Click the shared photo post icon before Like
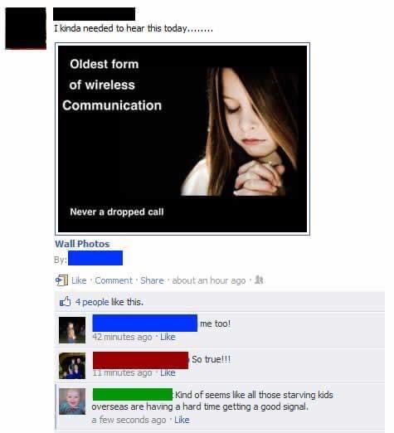Viewport: 394px width, 433px height. (61, 280)
